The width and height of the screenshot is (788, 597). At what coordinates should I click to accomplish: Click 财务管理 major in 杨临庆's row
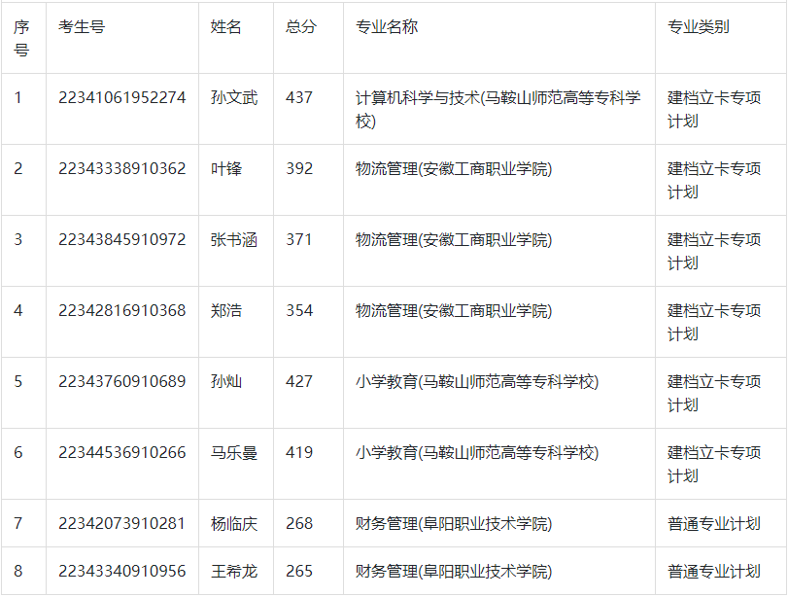click(x=454, y=523)
